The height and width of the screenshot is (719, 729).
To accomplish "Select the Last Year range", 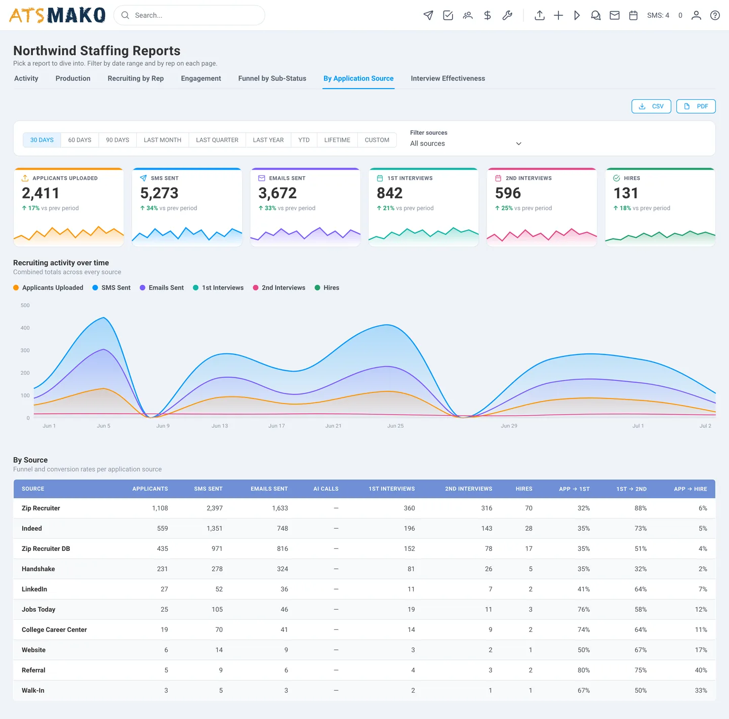I will (268, 140).
